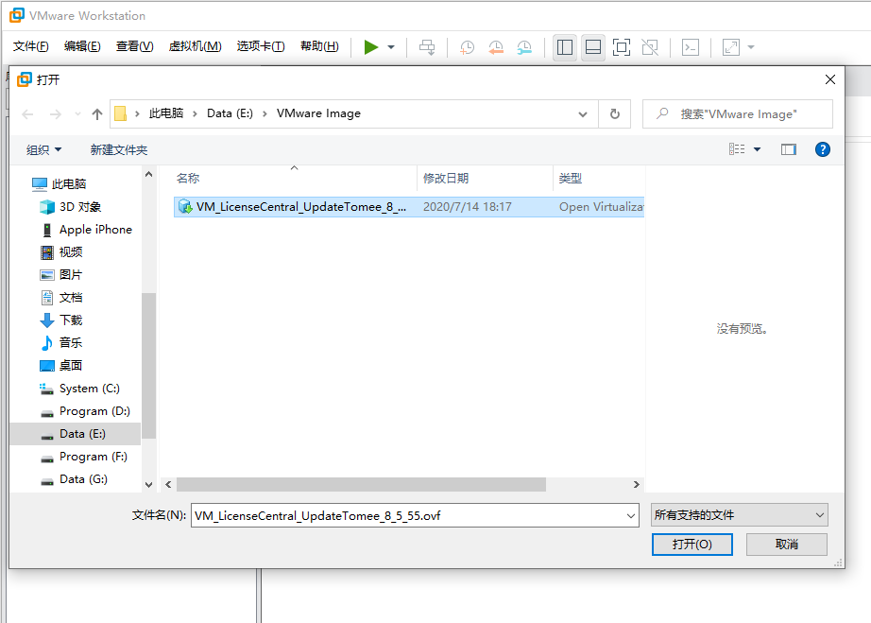Click the change view layout icon
871x623 pixels.
pyautogui.click(x=737, y=149)
